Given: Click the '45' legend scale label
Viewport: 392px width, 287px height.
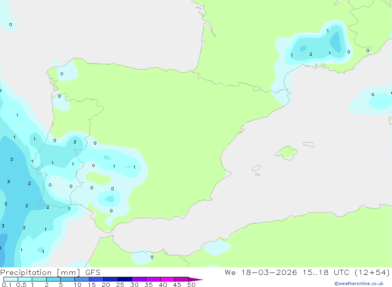Looking at the screenshot, I should pos(177,285).
